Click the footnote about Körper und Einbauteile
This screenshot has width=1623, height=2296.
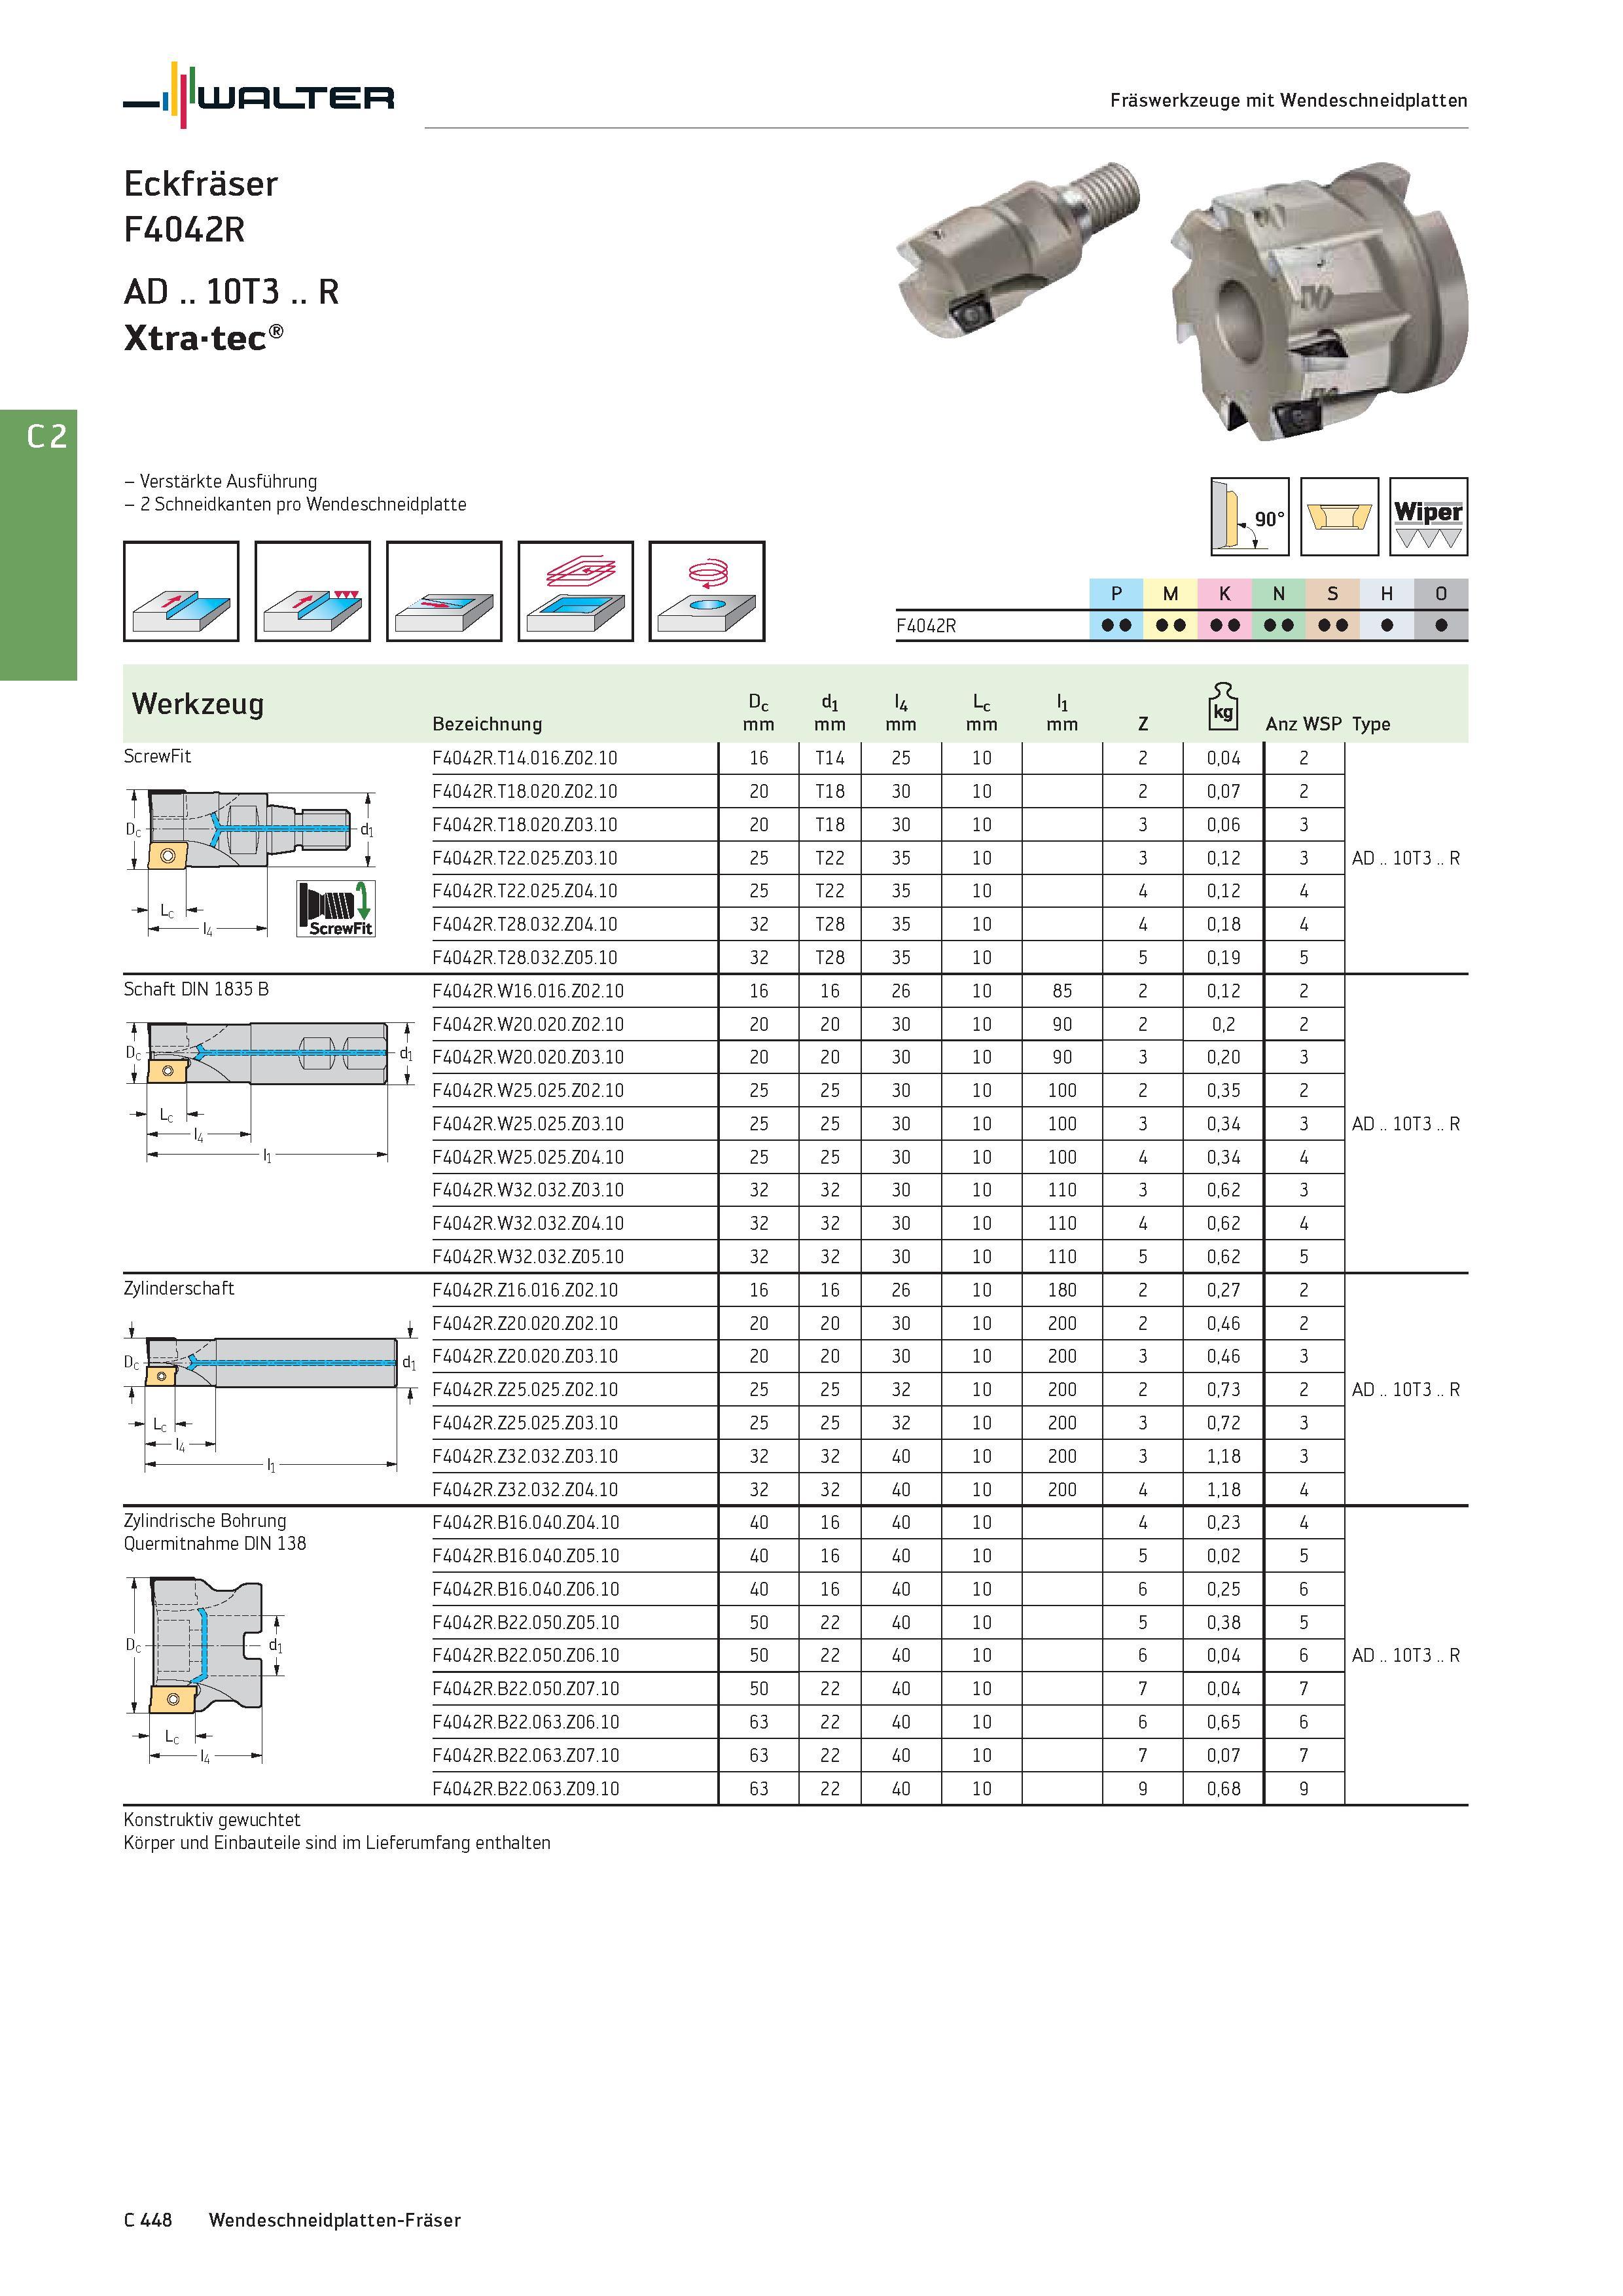click(x=337, y=1843)
